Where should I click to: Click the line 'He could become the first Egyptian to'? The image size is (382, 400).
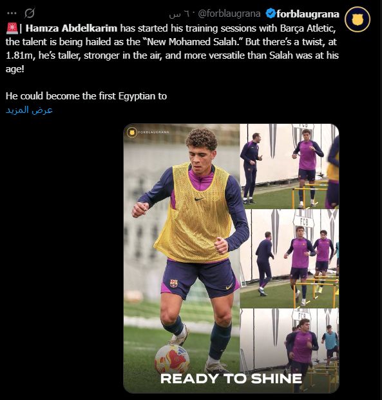coord(86,96)
